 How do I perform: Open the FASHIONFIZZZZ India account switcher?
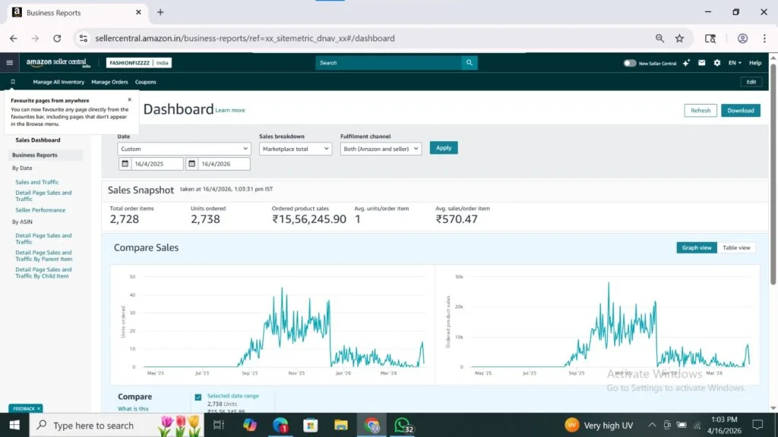tap(139, 63)
